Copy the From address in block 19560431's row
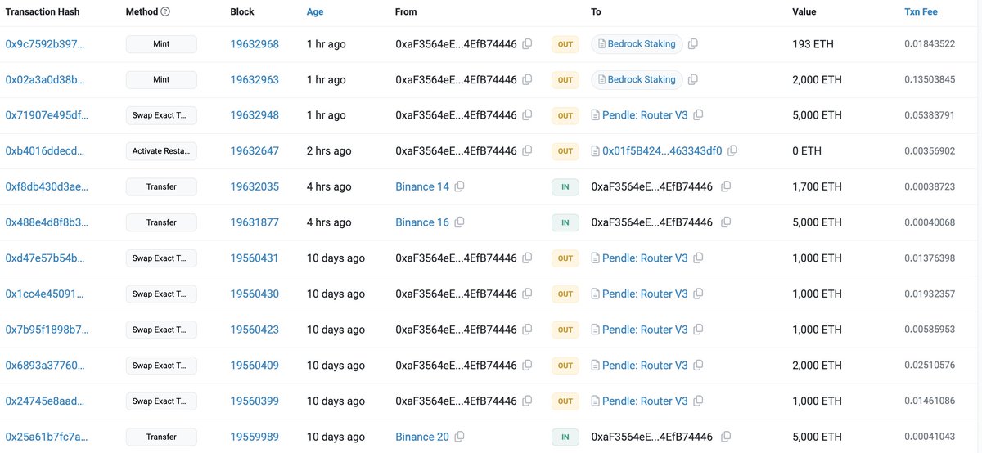Screen dimensions: 982x453 coord(528,258)
